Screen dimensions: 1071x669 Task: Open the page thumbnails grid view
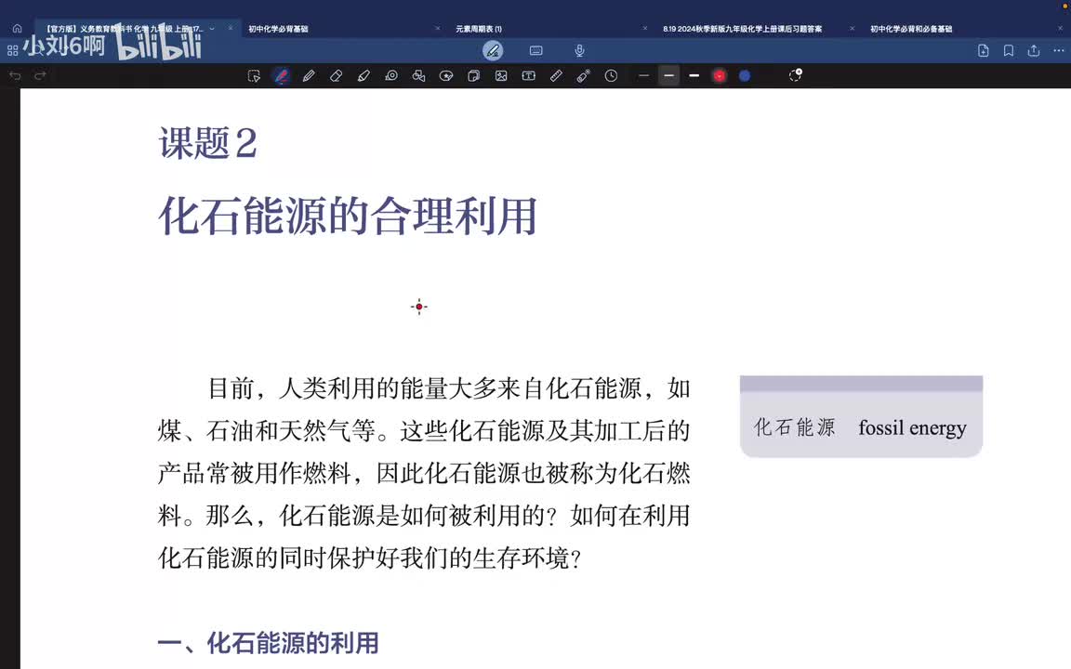pos(12,50)
